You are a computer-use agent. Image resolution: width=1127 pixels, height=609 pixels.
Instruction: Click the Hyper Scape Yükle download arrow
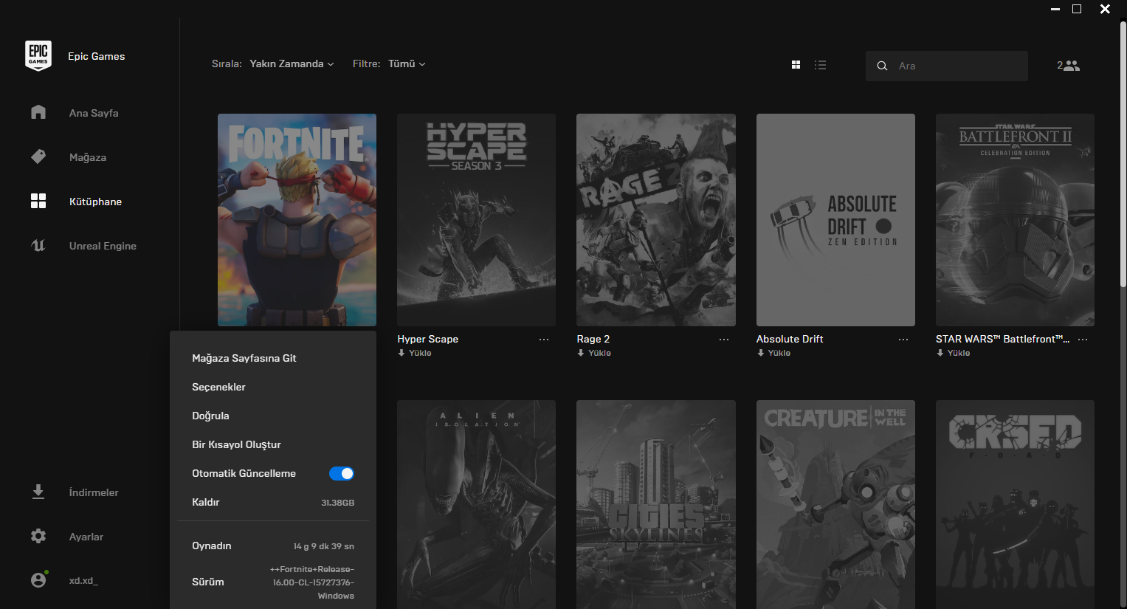click(x=401, y=353)
